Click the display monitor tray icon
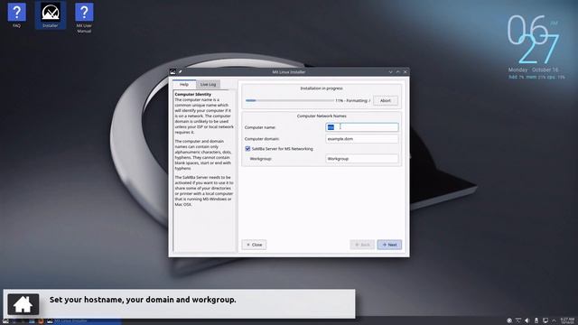The height and width of the screenshot is (325, 578). point(545,320)
